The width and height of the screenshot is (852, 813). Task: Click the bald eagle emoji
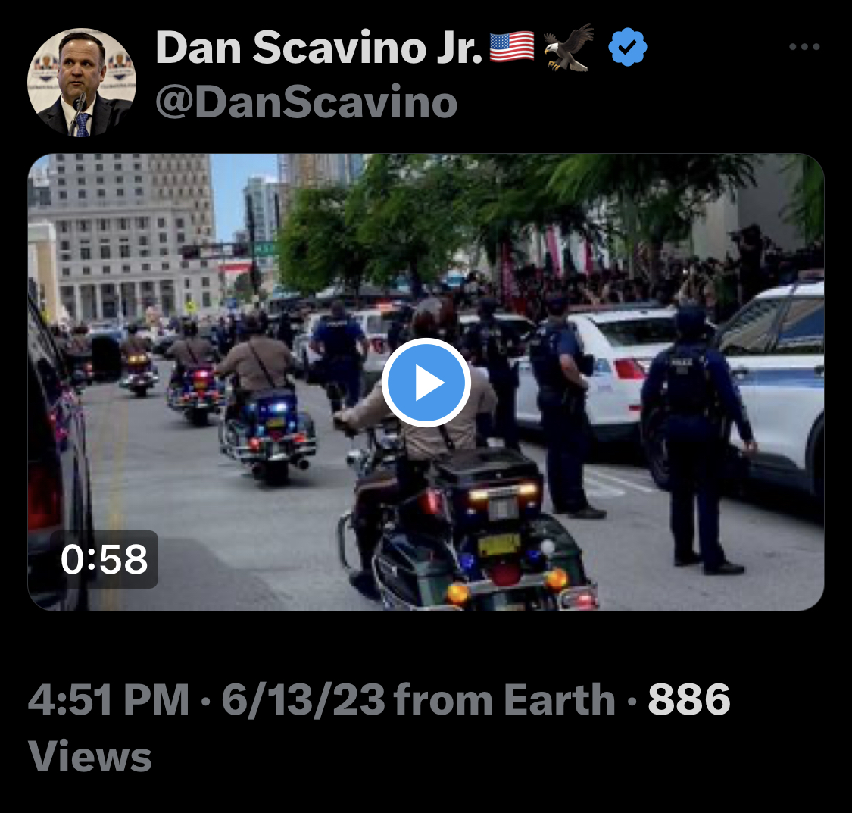[568, 48]
